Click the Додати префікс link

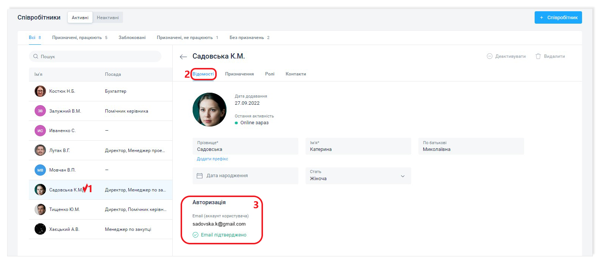click(212, 159)
